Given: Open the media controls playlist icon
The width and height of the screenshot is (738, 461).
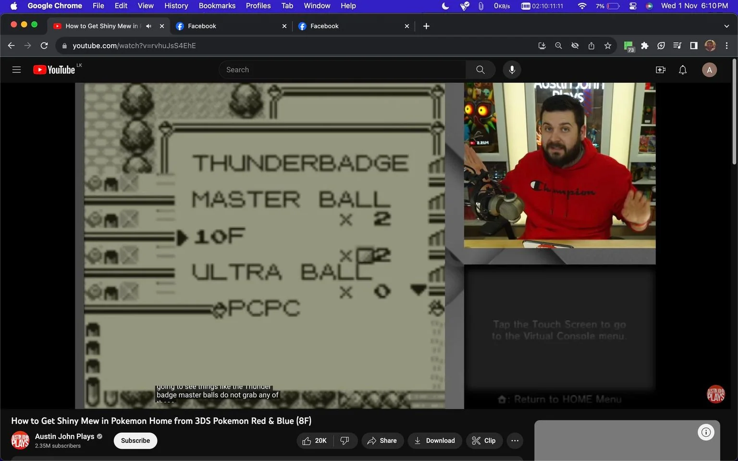Looking at the screenshot, I should pyautogui.click(x=677, y=46).
